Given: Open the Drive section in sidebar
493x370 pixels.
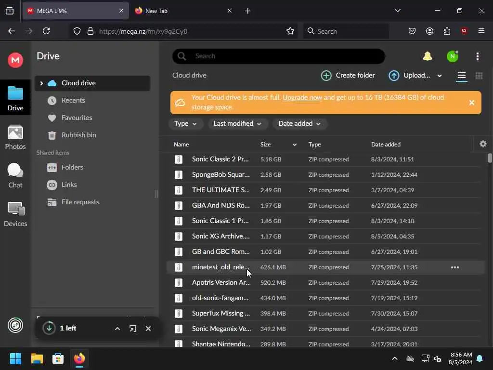Looking at the screenshot, I should coord(15,98).
